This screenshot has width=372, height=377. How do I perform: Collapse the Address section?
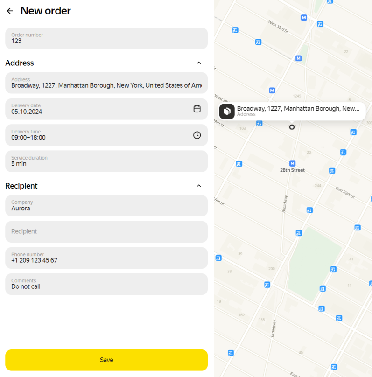(199, 63)
